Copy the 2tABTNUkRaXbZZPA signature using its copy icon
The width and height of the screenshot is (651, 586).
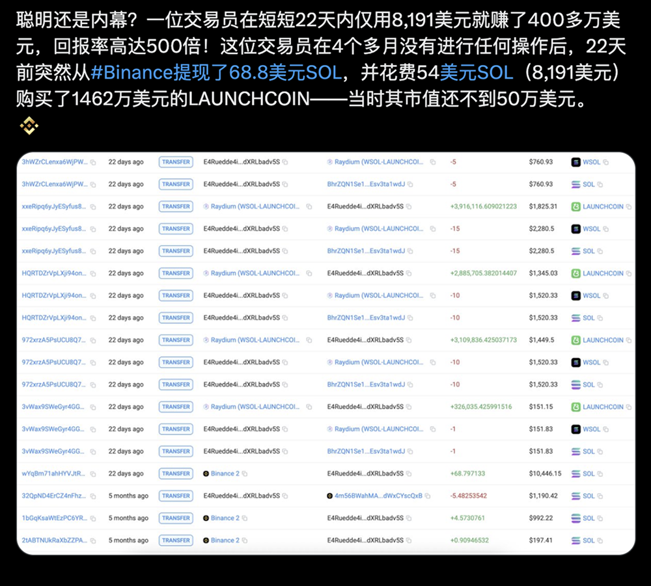coord(93,540)
